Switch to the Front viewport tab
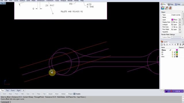Viewport: 184px width, 103px height. 13,90
